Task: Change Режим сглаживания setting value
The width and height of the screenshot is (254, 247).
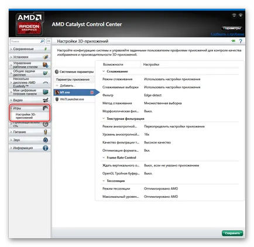Action: pyautogui.click(x=172, y=79)
